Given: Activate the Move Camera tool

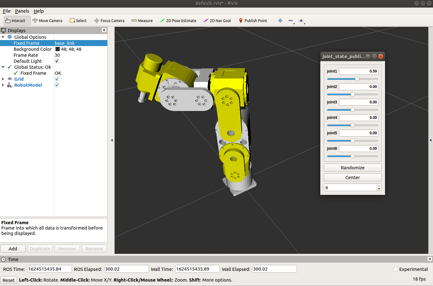Looking at the screenshot, I should [47, 20].
